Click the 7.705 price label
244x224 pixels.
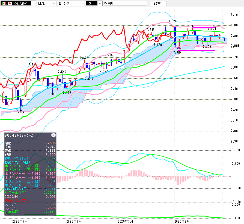[109, 55]
